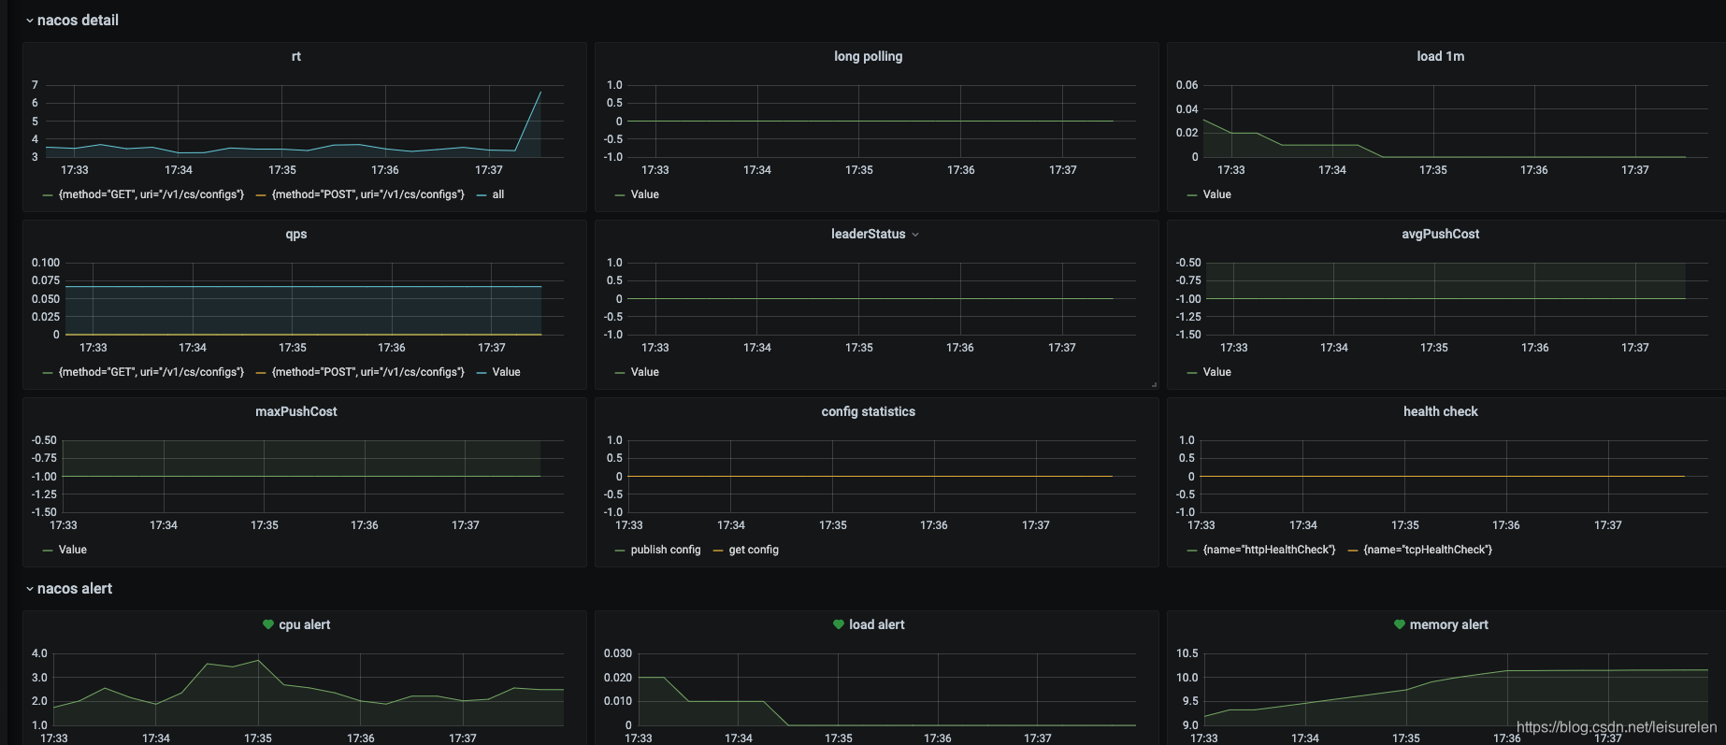This screenshot has width=1726, height=745.
Task: Click the 0.030 axis label in load alert panel
Action: coord(618,653)
